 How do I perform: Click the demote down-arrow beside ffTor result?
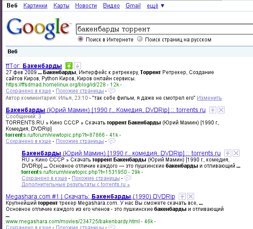(77, 66)
